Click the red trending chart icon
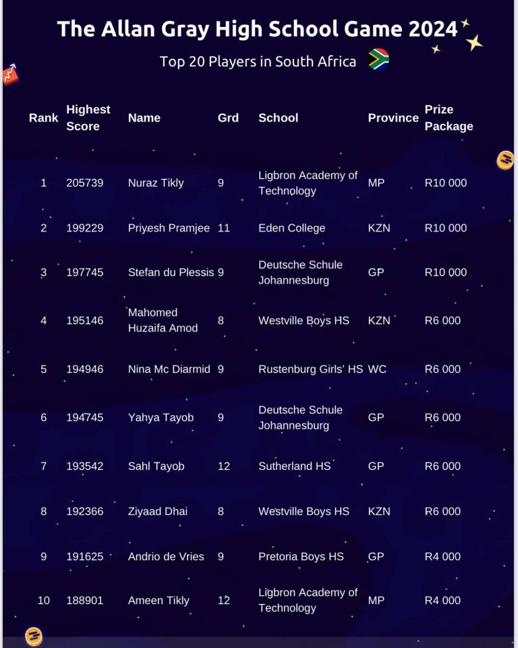518x648 pixels. 10,74
